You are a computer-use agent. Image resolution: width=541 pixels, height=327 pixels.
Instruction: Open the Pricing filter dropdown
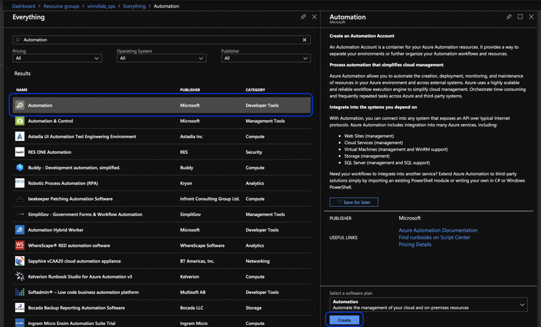point(57,58)
